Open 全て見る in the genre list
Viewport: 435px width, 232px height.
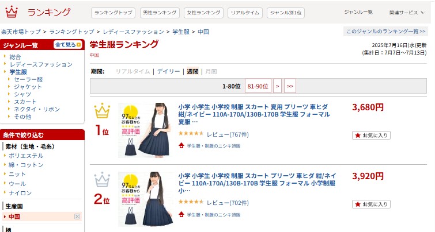pos(67,45)
